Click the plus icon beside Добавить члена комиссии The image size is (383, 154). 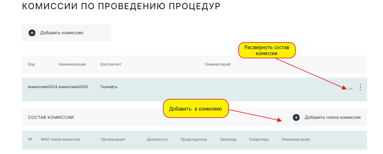296,117
